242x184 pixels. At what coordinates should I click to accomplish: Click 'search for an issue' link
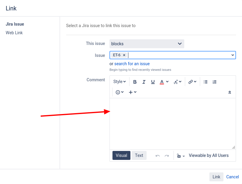tap(132, 64)
